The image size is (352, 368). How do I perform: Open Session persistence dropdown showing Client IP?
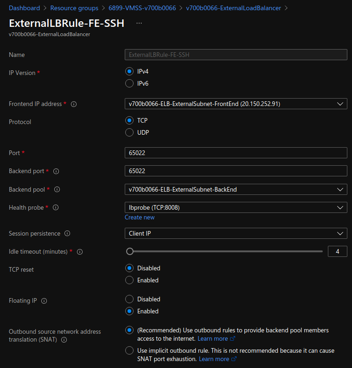pos(236,233)
